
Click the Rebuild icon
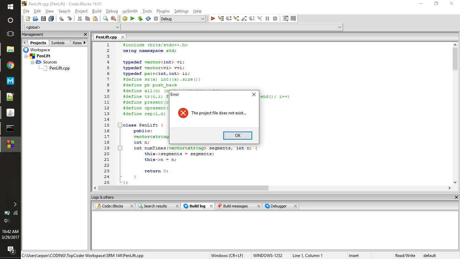[148, 19]
